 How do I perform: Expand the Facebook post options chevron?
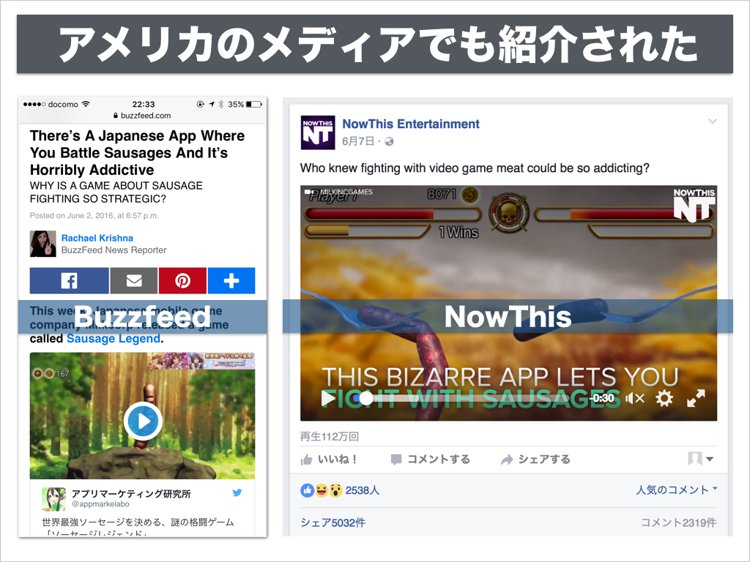[713, 121]
